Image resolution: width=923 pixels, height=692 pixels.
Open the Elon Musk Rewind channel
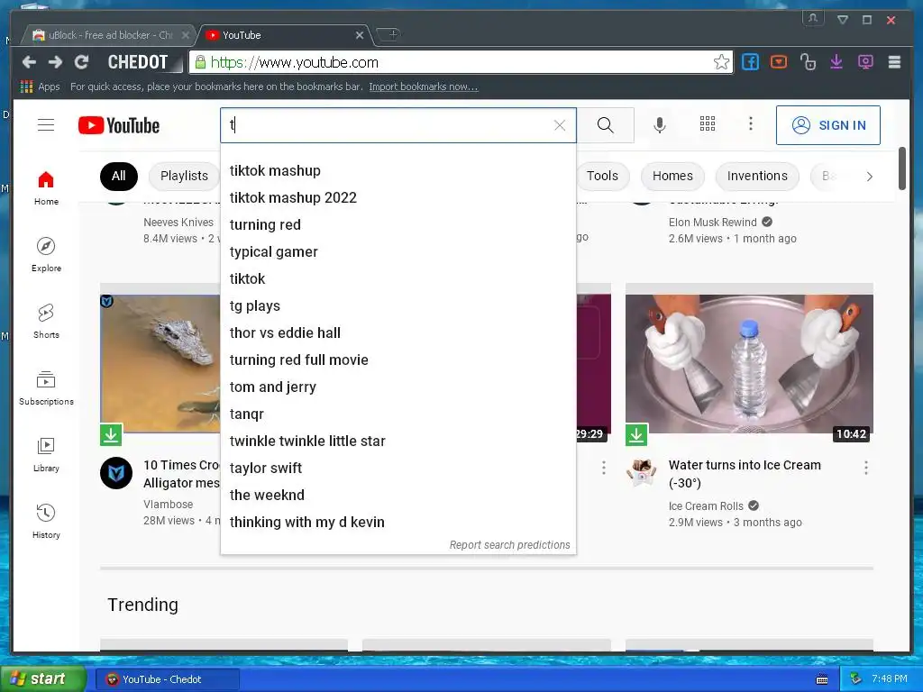click(x=712, y=222)
